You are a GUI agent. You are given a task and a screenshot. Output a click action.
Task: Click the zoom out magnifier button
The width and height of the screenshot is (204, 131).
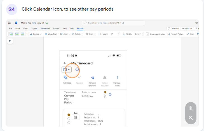191,118
